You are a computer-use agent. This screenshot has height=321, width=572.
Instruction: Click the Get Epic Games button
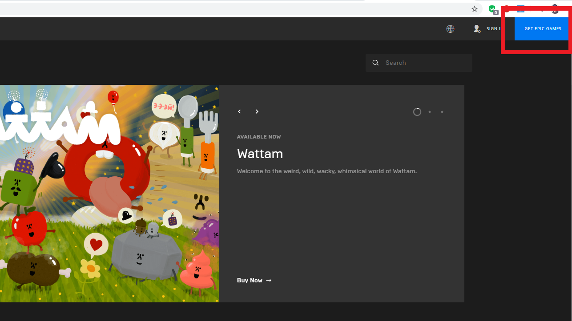point(543,29)
